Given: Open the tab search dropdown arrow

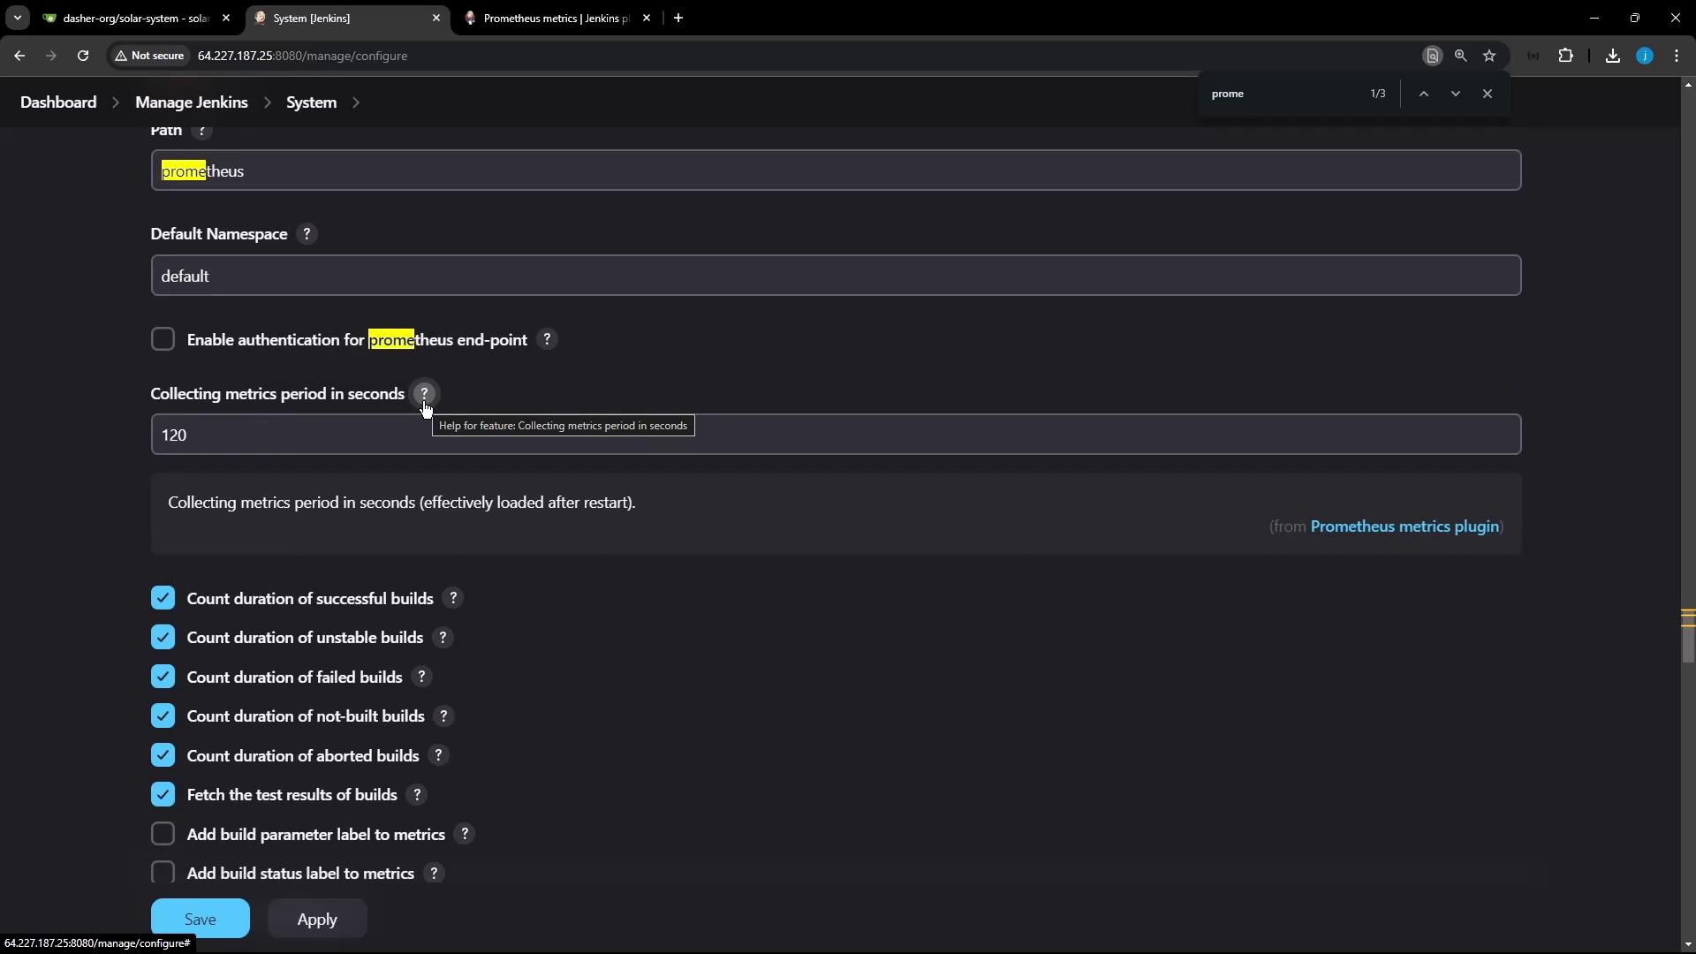Looking at the screenshot, I should click(x=17, y=18).
